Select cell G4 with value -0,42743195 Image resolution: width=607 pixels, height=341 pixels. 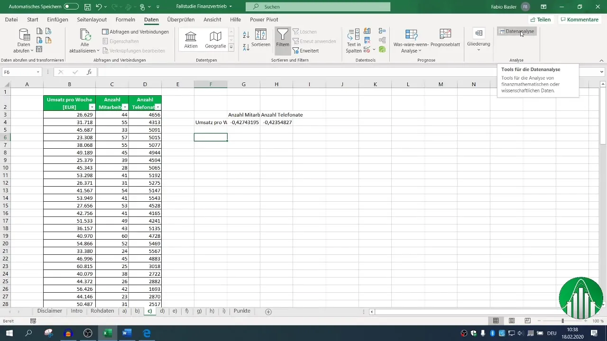click(243, 122)
